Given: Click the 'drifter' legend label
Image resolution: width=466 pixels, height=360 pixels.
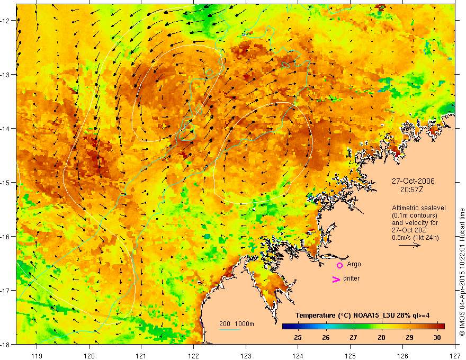Looking at the screenshot, I should tap(351, 278).
